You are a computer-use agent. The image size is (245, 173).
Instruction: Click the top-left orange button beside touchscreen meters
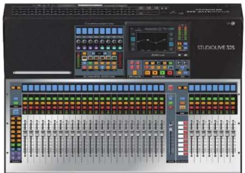click(x=179, y=44)
